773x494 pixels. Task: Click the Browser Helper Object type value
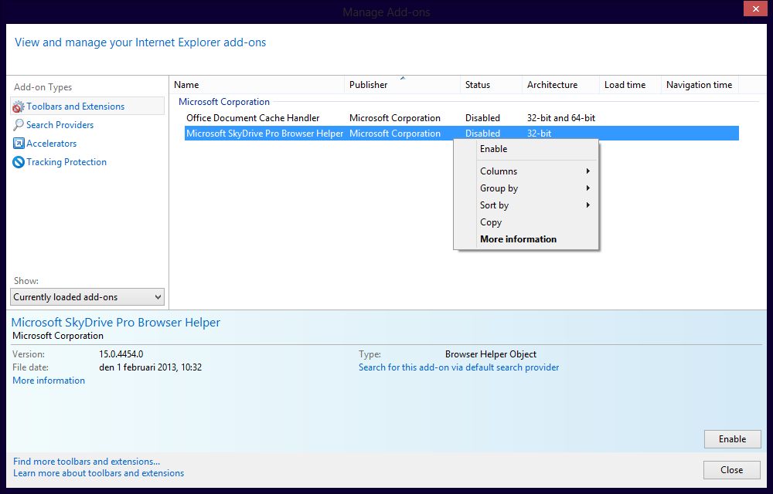[491, 354]
